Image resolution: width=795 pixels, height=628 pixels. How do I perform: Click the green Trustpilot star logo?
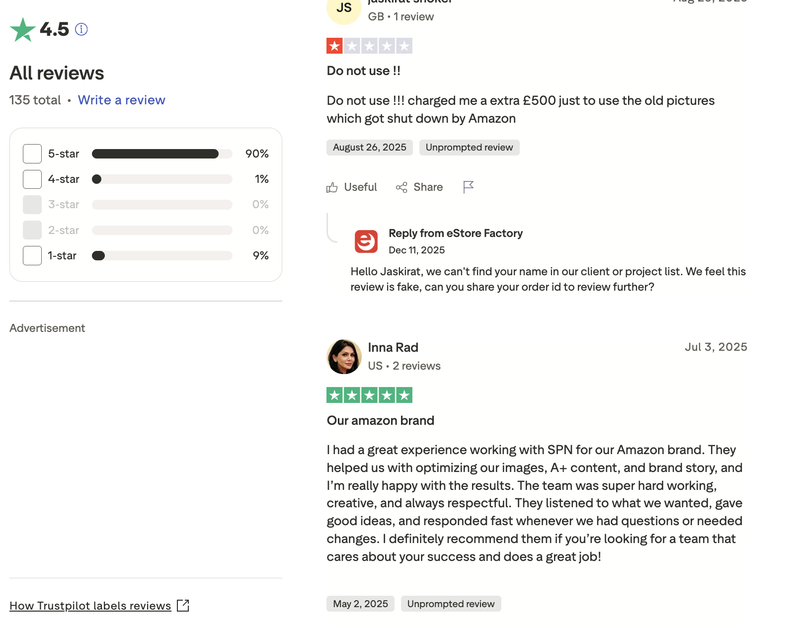coord(23,30)
